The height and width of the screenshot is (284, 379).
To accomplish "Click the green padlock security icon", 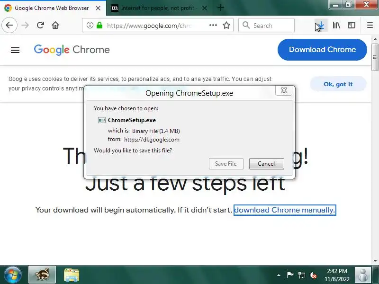I will 99,25.
